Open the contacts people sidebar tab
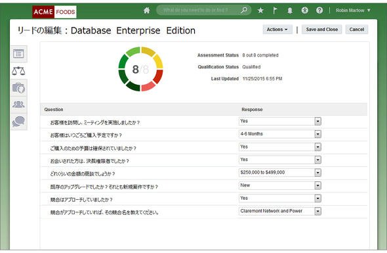387x253 pixels. tap(19, 104)
